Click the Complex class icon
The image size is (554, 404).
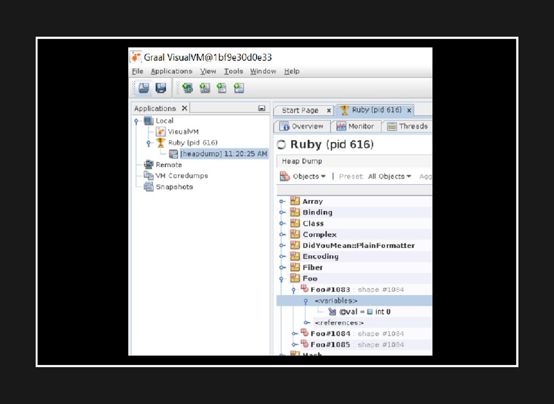295,234
